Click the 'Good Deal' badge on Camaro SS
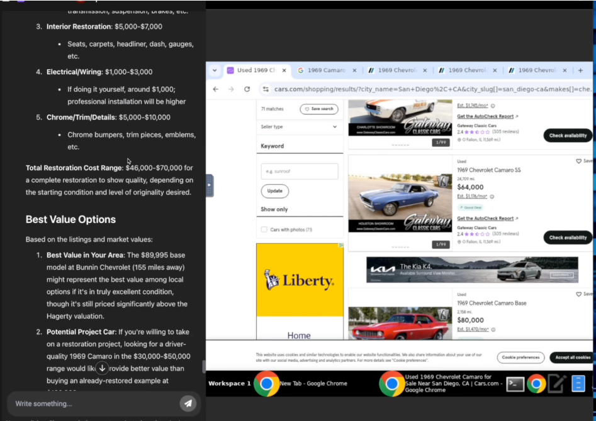The width and height of the screenshot is (596, 421). point(471,207)
